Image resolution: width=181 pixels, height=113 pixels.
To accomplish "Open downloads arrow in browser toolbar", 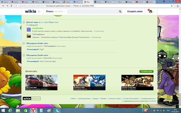I will [178, 6].
